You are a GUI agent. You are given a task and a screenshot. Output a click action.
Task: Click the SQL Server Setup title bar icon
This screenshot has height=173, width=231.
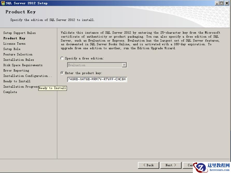(x=3, y=3)
